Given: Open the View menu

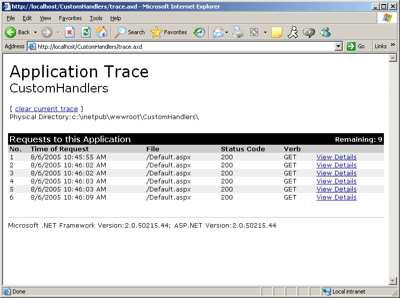Looking at the screenshot, I should pyautogui.click(x=45, y=18).
